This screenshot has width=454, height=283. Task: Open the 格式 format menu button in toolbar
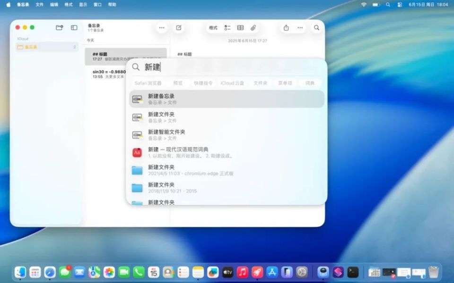coord(213,28)
